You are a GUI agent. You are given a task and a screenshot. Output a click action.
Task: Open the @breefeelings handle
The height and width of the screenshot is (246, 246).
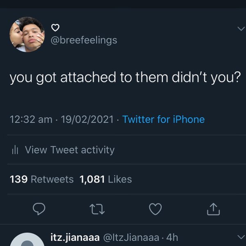(x=83, y=40)
